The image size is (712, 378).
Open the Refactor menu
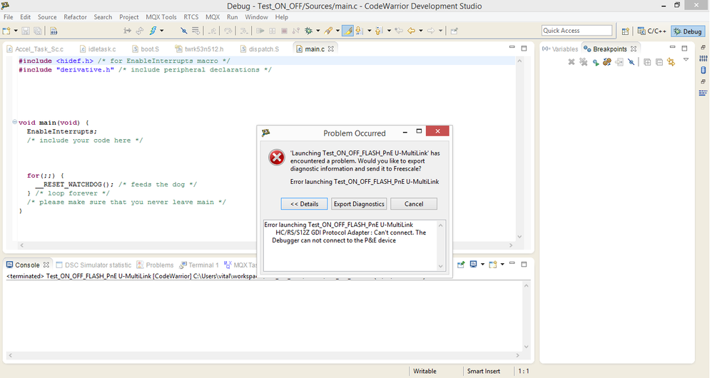[75, 17]
